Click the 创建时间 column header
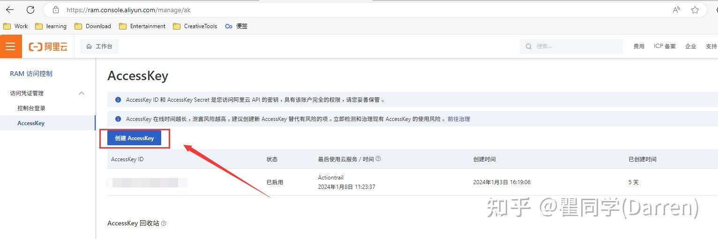Image resolution: width=718 pixels, height=239 pixels. point(485,159)
